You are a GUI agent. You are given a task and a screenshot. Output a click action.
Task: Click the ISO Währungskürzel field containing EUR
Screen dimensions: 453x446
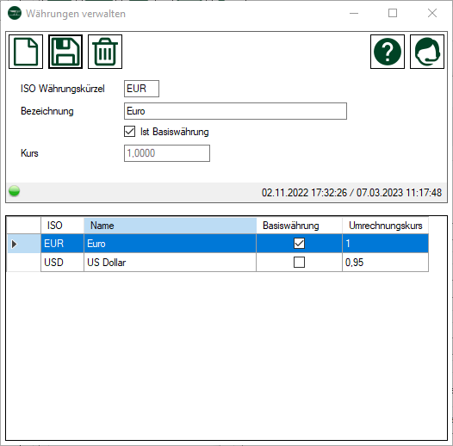pos(141,89)
